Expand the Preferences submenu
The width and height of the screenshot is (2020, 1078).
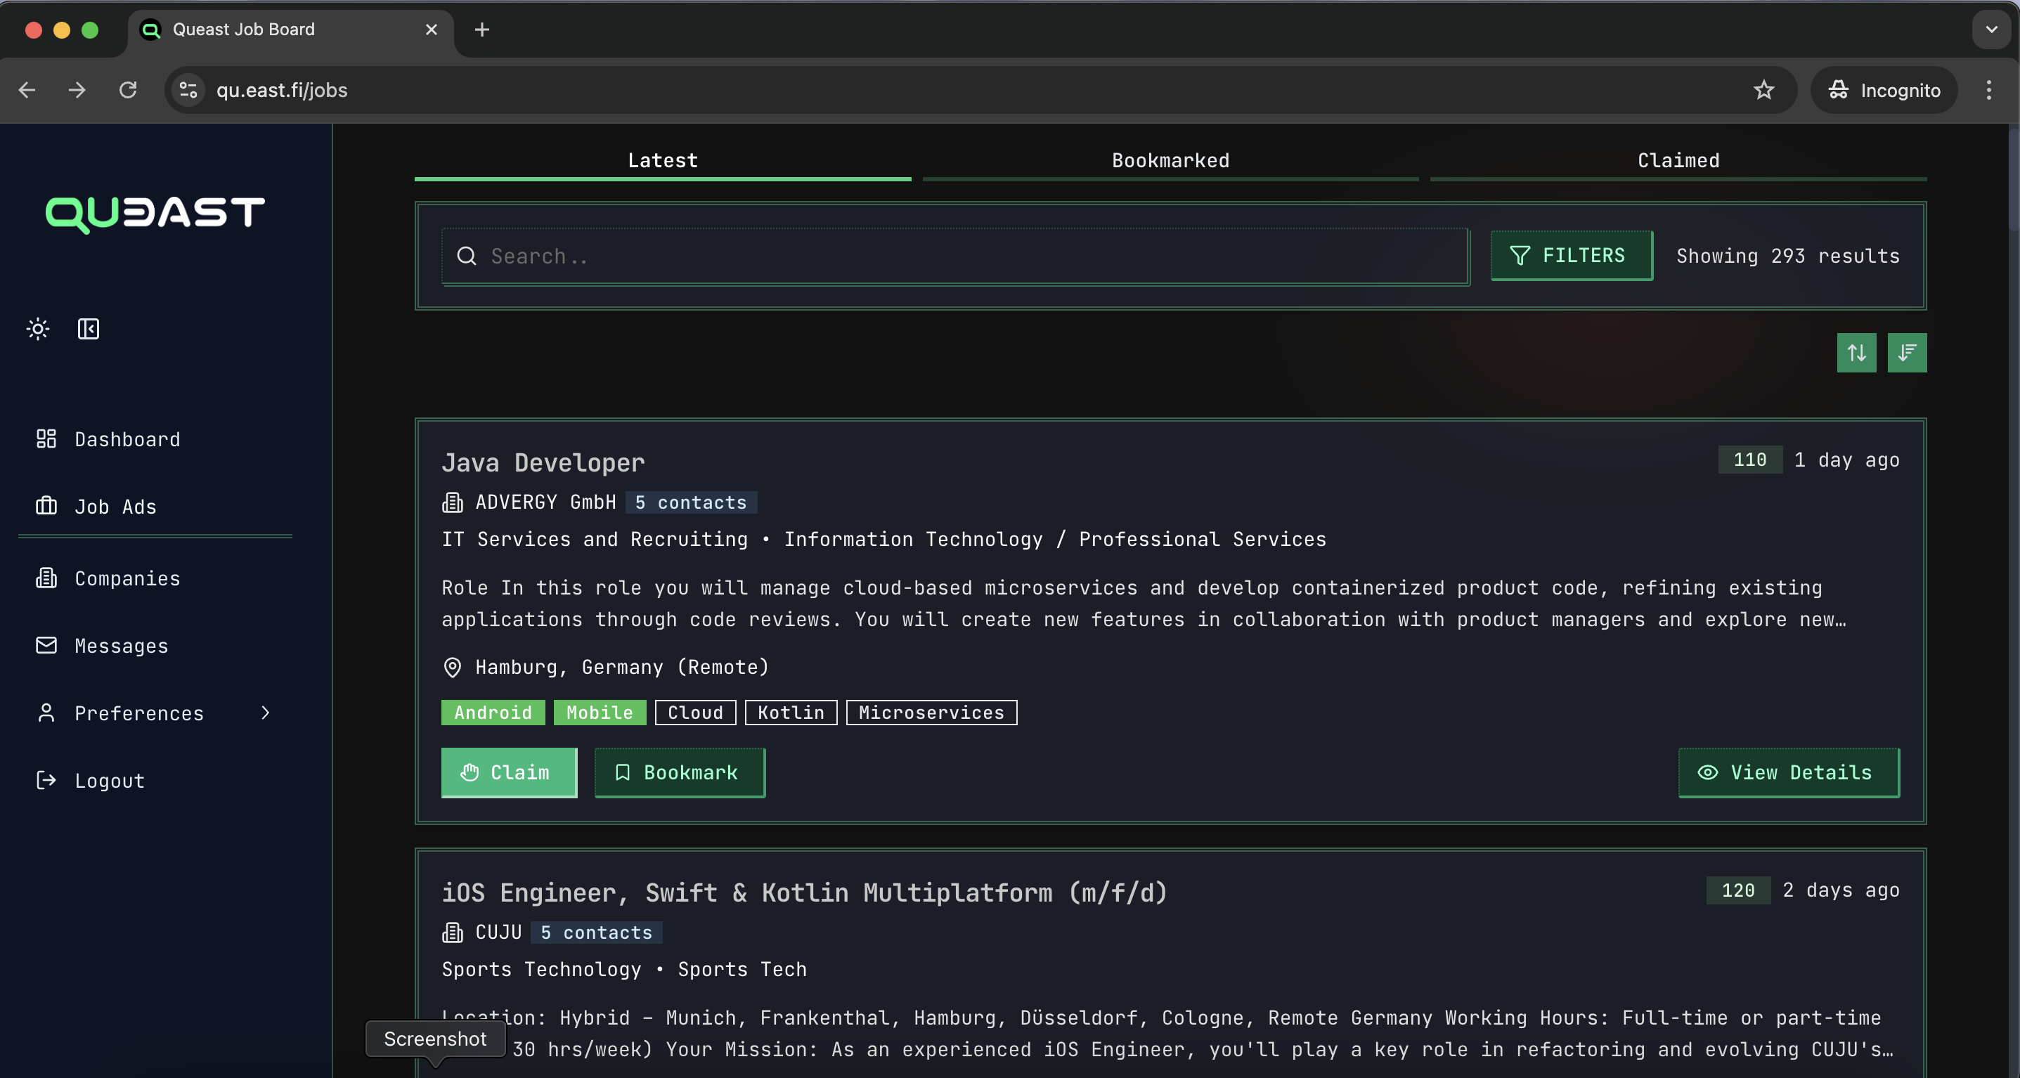tap(265, 713)
